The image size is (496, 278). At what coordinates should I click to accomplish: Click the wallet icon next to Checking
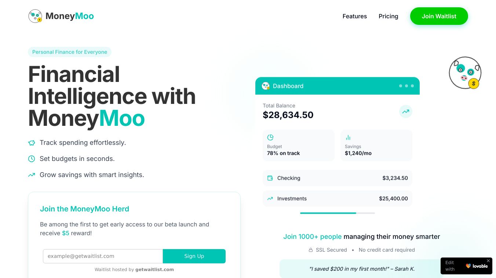pyautogui.click(x=270, y=178)
